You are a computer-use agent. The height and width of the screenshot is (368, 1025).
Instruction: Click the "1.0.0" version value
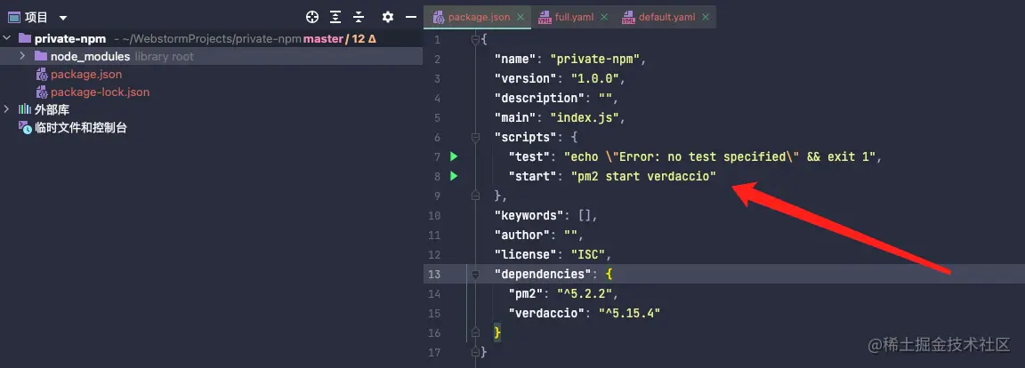coord(595,78)
